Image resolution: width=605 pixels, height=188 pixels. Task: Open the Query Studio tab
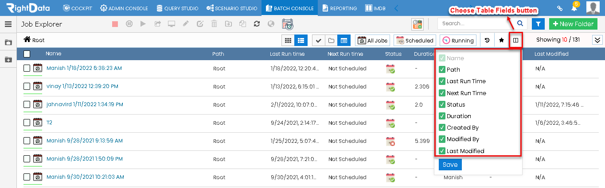[x=178, y=8]
